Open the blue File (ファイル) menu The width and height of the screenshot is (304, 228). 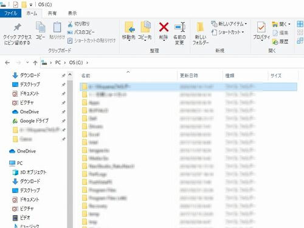pyautogui.click(x=11, y=13)
